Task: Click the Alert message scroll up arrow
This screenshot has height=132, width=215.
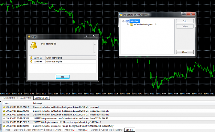Action: (x=95, y=44)
